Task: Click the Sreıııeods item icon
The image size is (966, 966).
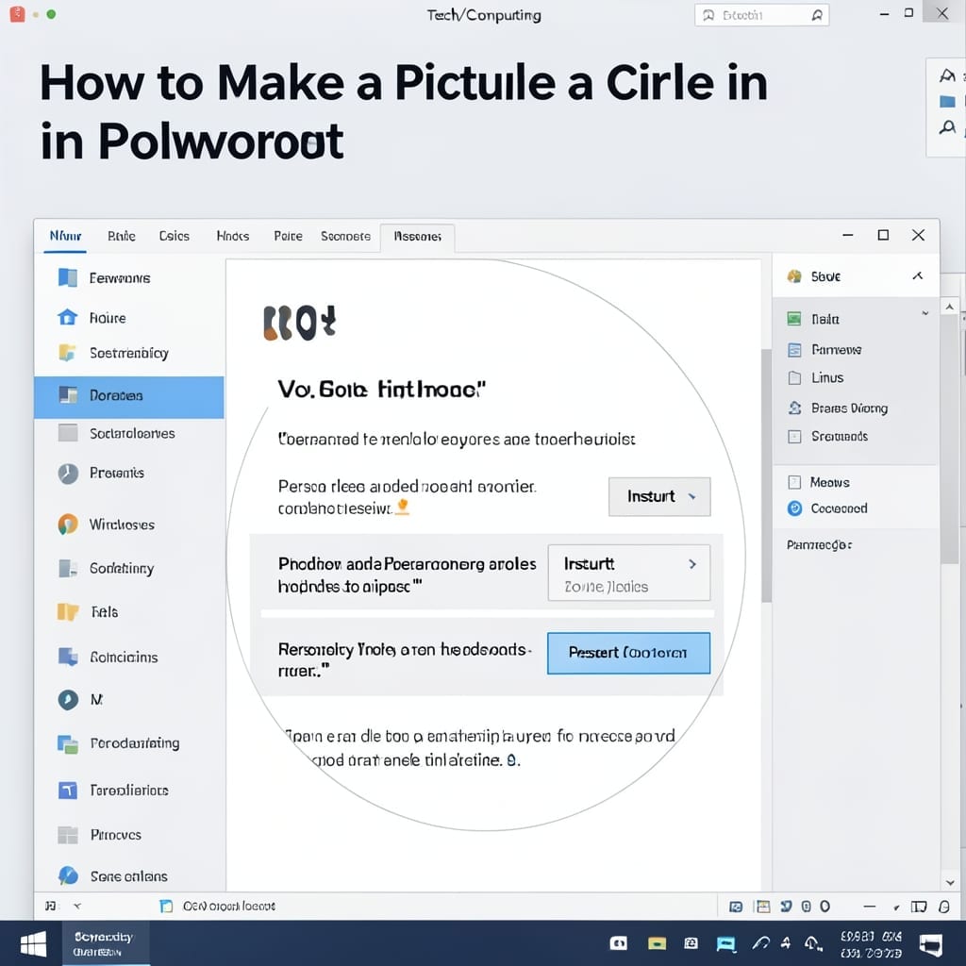Action: (794, 436)
